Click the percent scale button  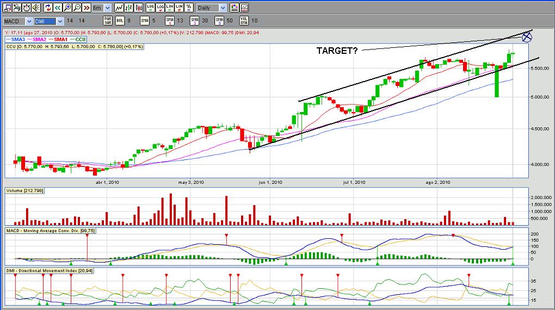coord(189,8)
